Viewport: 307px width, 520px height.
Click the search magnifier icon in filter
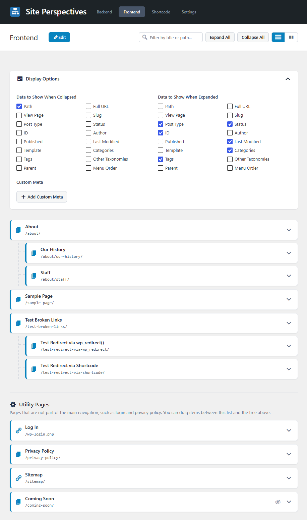(145, 37)
